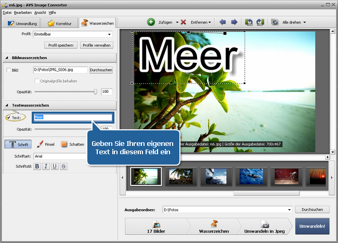Image resolution: width=338 pixels, height=243 pixels.
Task: Click the image opacity value field 100
Action: point(107,92)
